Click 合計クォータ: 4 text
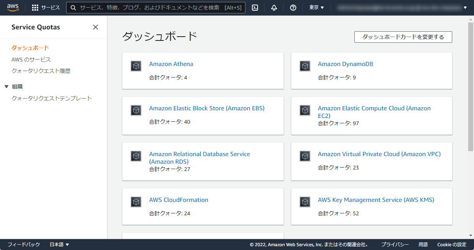The height and width of the screenshot is (250, 474). click(168, 77)
